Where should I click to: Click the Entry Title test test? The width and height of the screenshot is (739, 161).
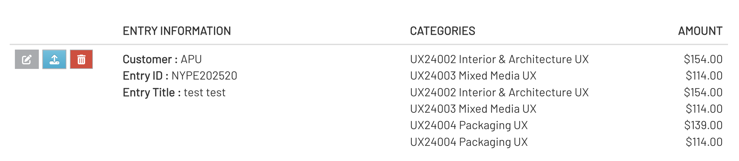click(174, 92)
